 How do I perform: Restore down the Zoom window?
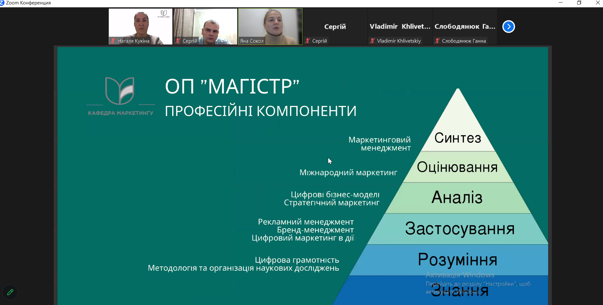(x=579, y=3)
